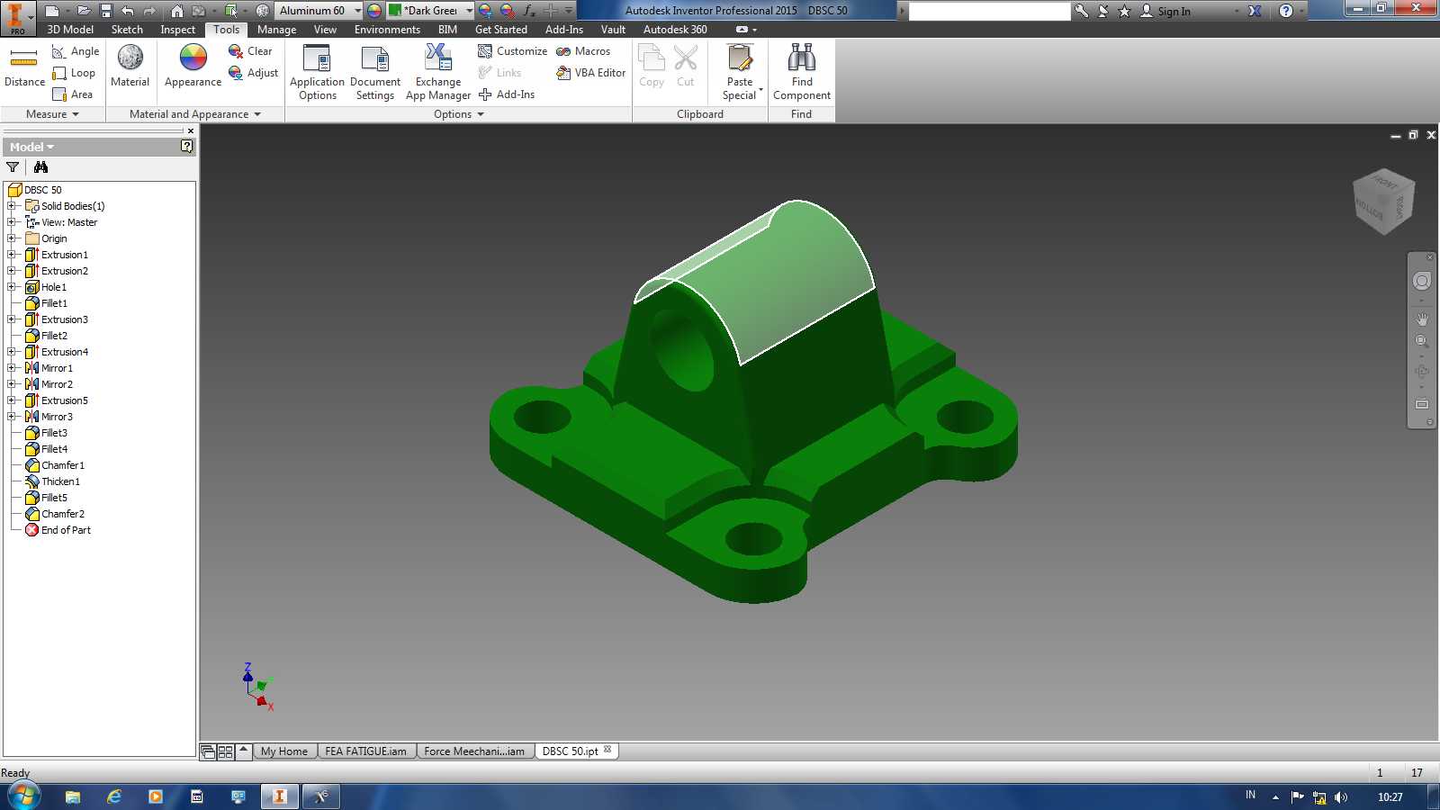Close the DBSC 50.ipt document tab
This screenshot has width=1440, height=810.
point(607,750)
